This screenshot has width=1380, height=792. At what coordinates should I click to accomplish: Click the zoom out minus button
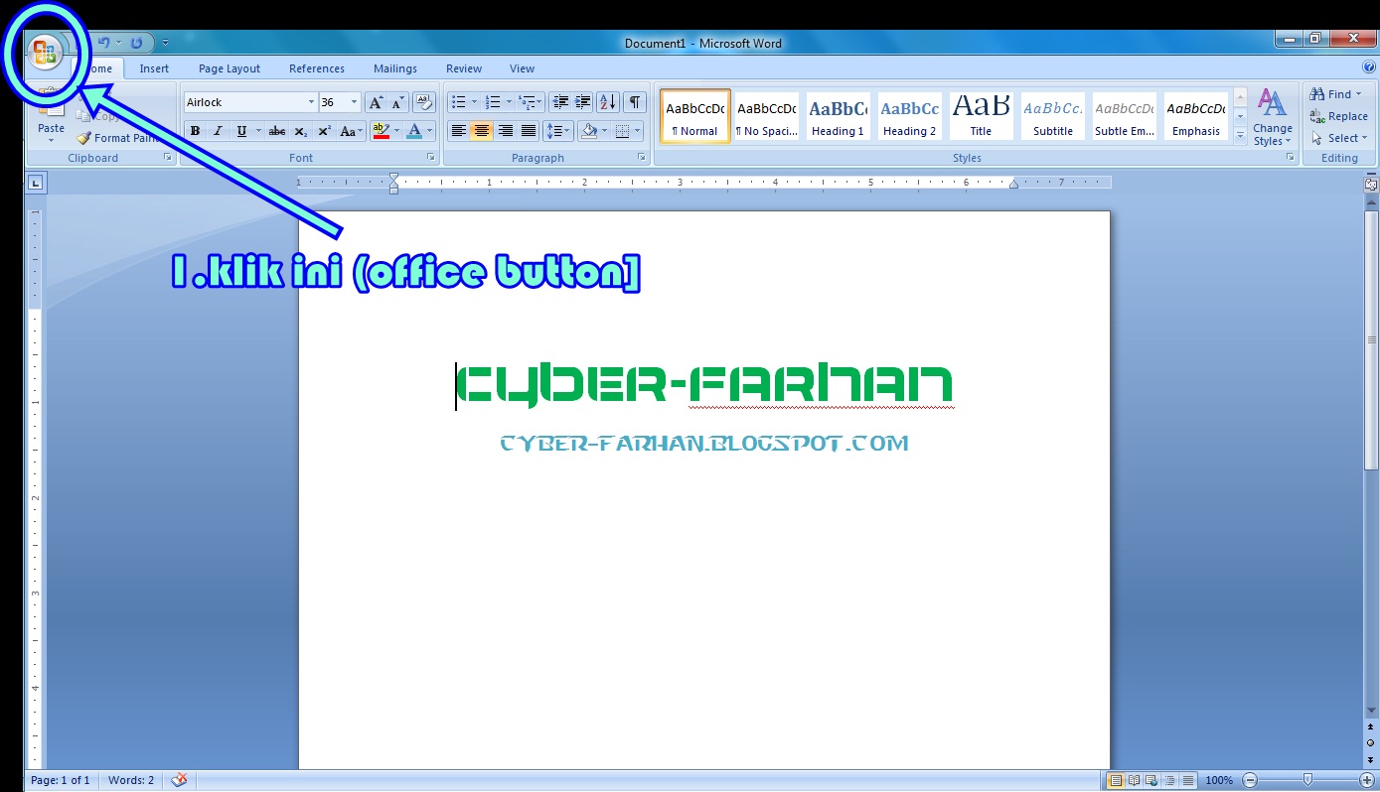click(1250, 780)
